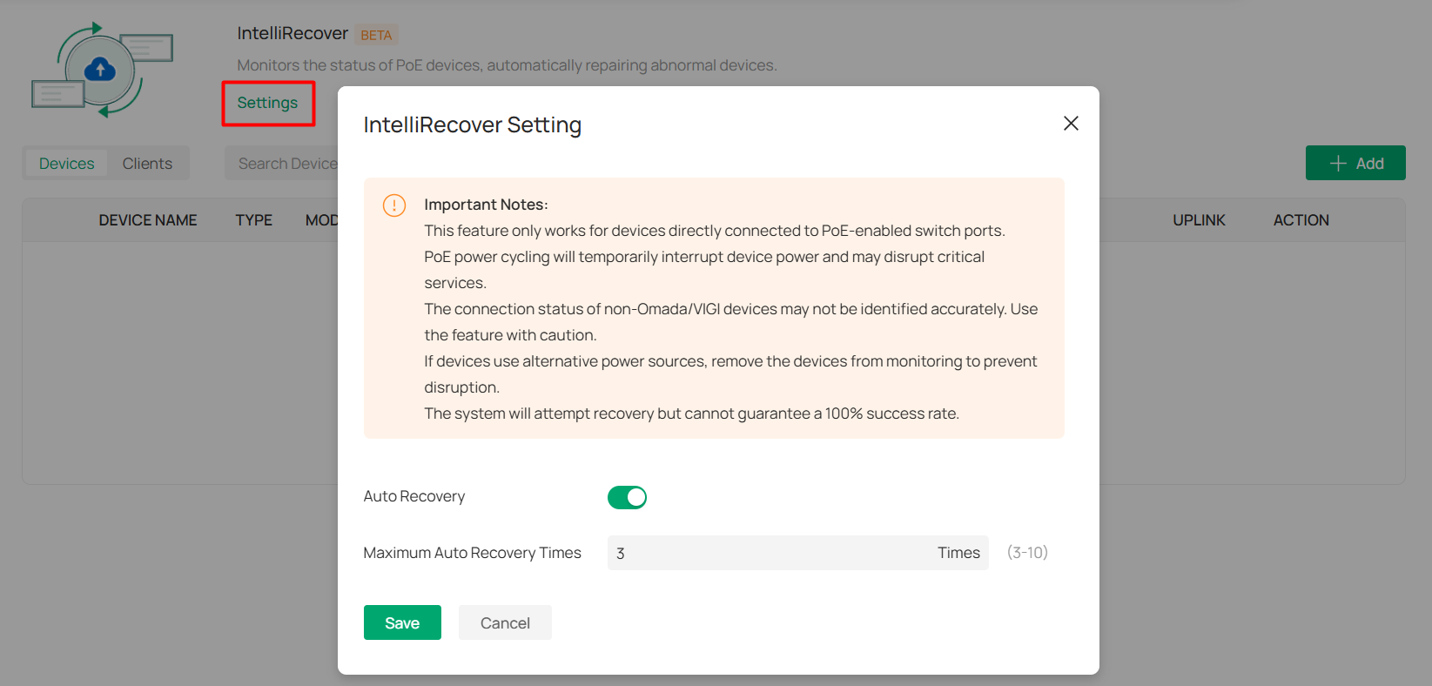Click the IntelliRecover Setting dialog title
Screen dimensions: 1432x686
[473, 124]
